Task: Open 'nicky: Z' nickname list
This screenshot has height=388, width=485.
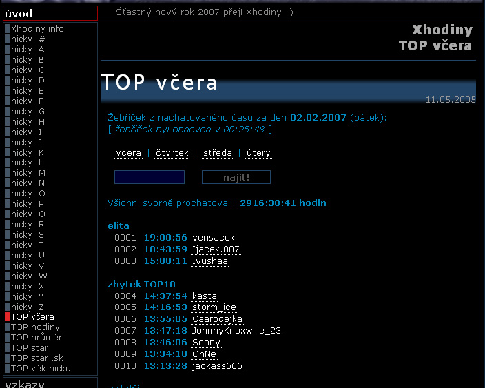Action: pos(28,307)
